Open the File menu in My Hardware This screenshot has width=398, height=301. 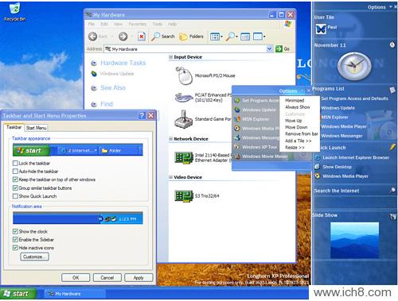tap(92, 24)
